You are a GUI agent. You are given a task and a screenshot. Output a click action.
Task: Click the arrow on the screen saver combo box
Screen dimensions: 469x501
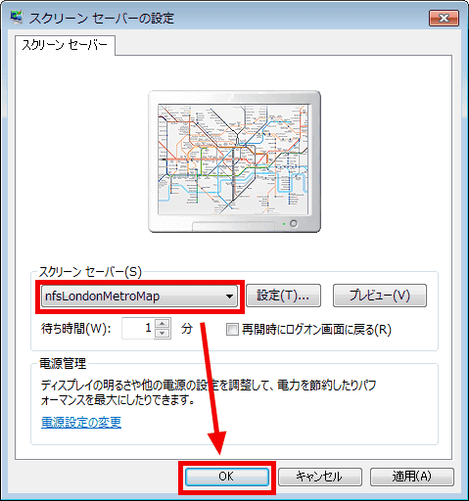229,296
